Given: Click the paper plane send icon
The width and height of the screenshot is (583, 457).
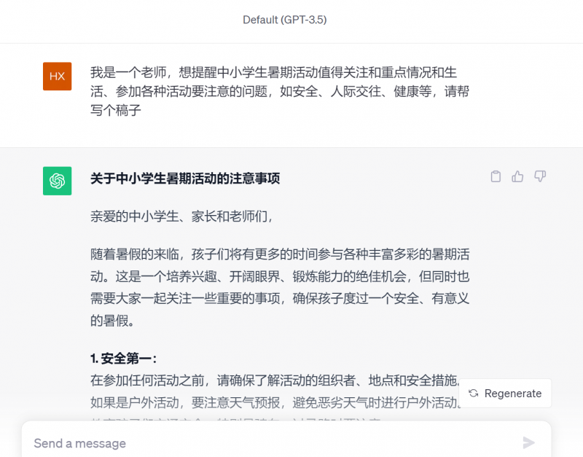Looking at the screenshot, I should (529, 442).
